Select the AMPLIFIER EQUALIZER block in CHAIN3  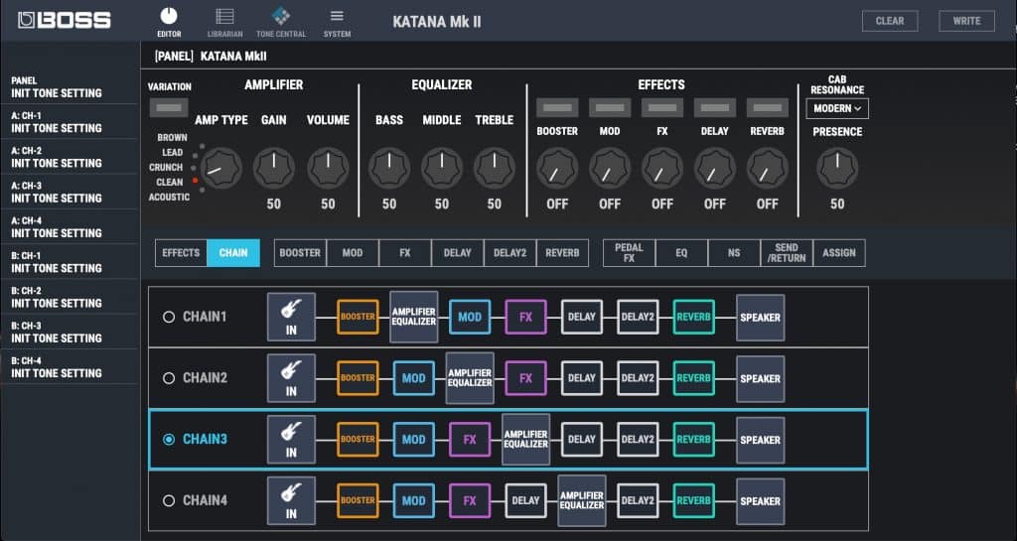click(x=525, y=440)
